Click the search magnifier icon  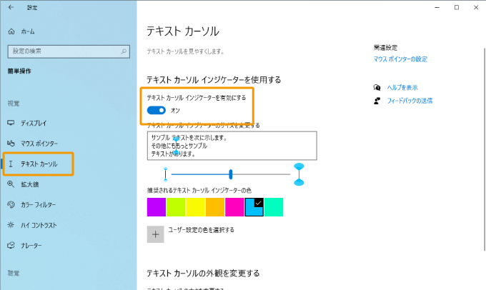pos(124,51)
